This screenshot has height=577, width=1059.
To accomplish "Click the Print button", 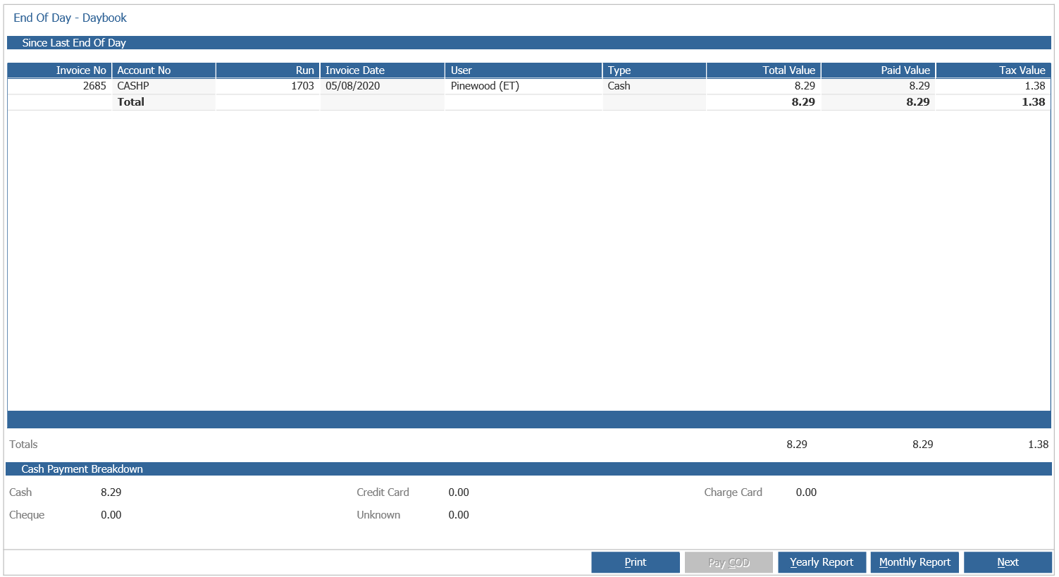I will pyautogui.click(x=635, y=562).
